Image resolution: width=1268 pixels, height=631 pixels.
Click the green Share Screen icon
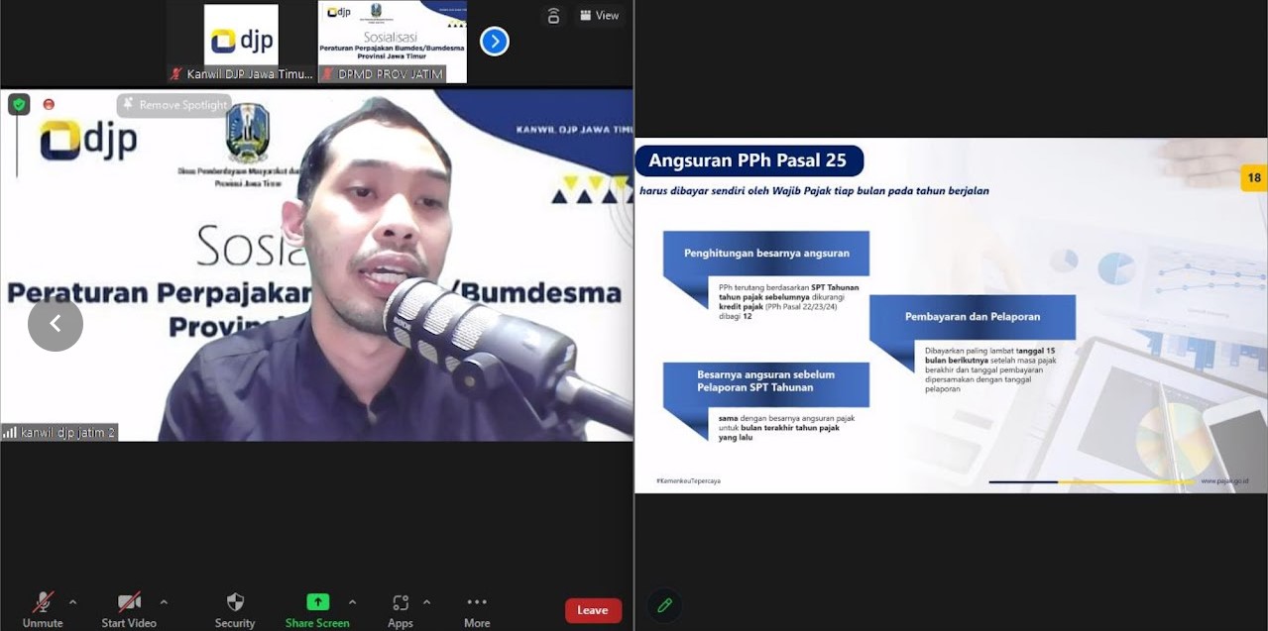pyautogui.click(x=317, y=602)
